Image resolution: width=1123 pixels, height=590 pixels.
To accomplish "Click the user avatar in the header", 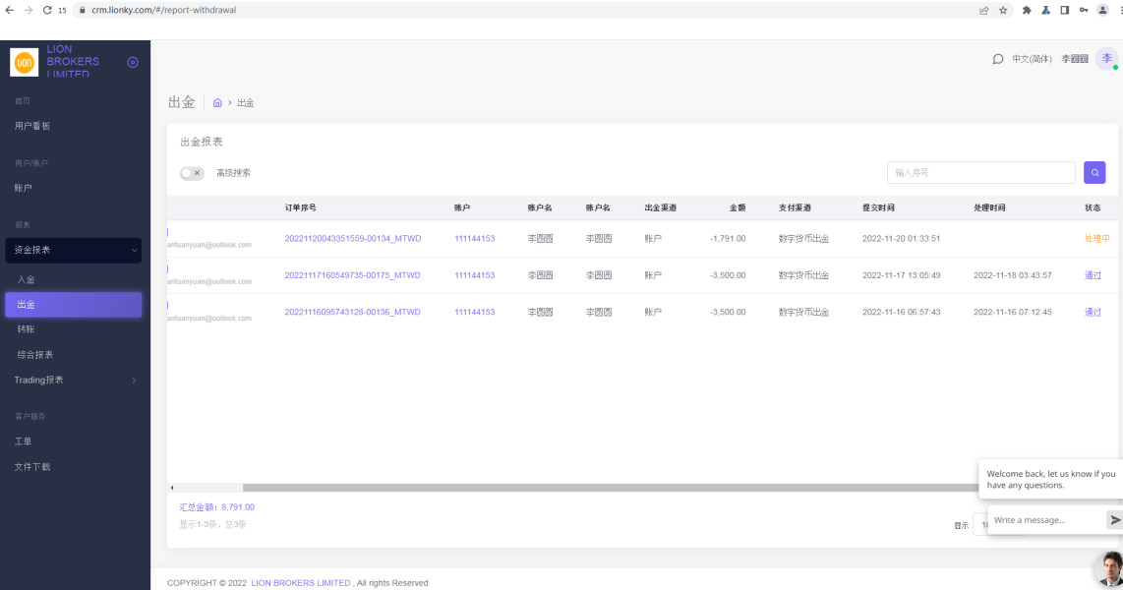I will 1106,59.
